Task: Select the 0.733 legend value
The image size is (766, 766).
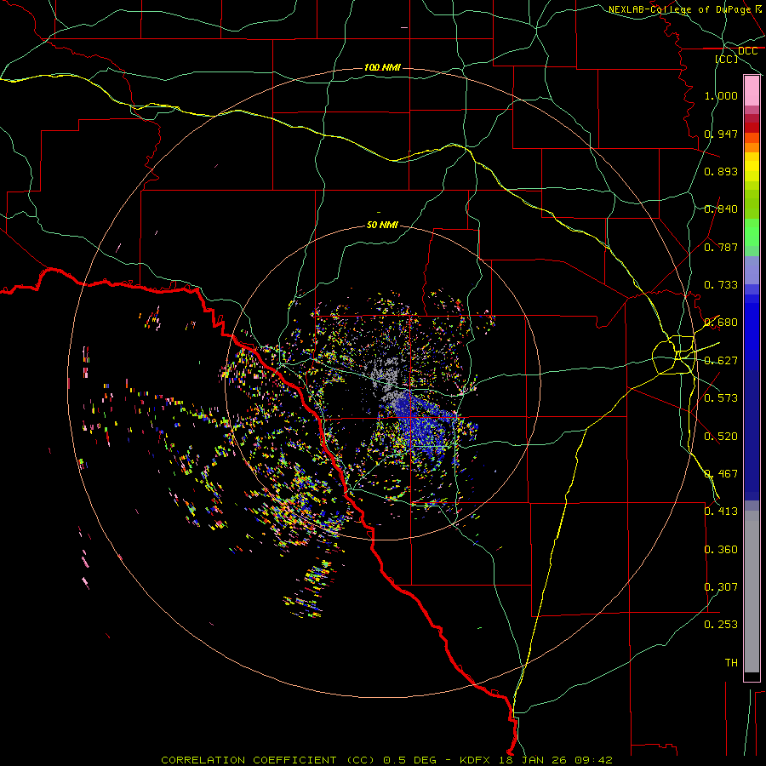Action: tap(721, 285)
